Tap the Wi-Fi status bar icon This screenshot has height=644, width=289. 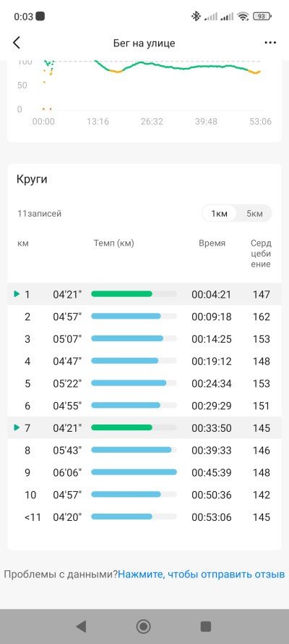(x=243, y=17)
